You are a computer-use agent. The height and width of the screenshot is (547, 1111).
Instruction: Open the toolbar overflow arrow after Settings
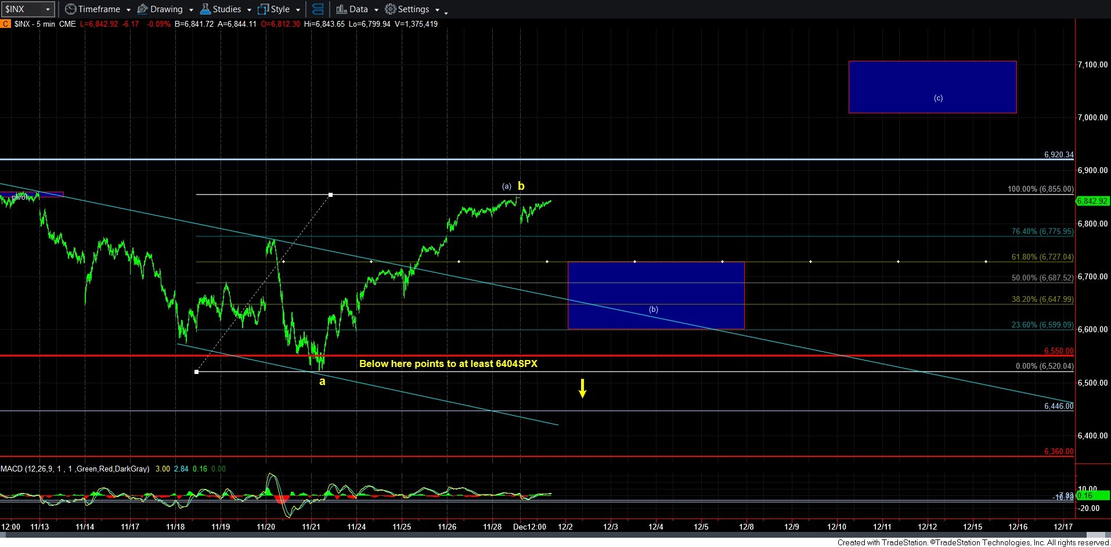pyautogui.click(x=446, y=12)
